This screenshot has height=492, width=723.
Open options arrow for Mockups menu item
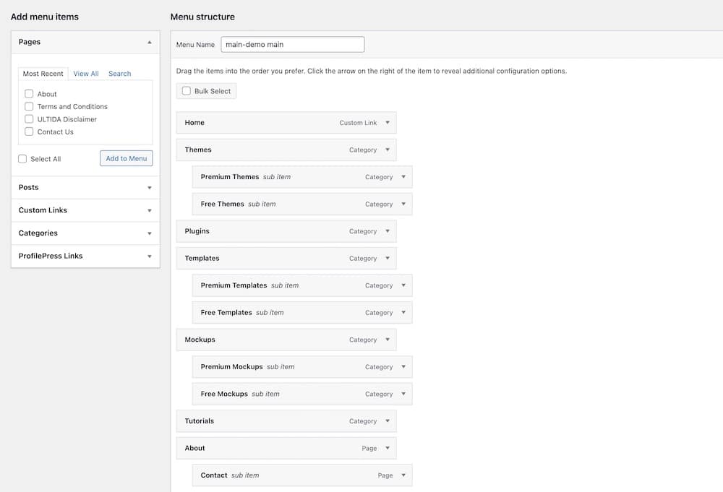point(388,340)
